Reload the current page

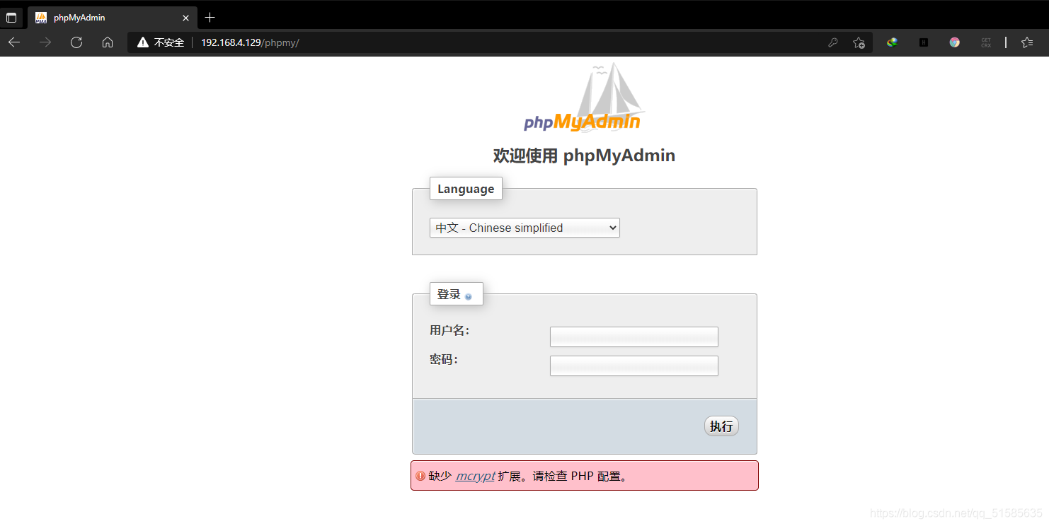pyautogui.click(x=76, y=42)
